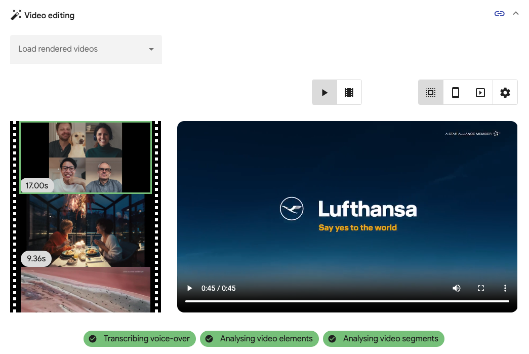Open the Load rendered videos dropdown
This screenshot has width=529, height=354.
pos(86,49)
